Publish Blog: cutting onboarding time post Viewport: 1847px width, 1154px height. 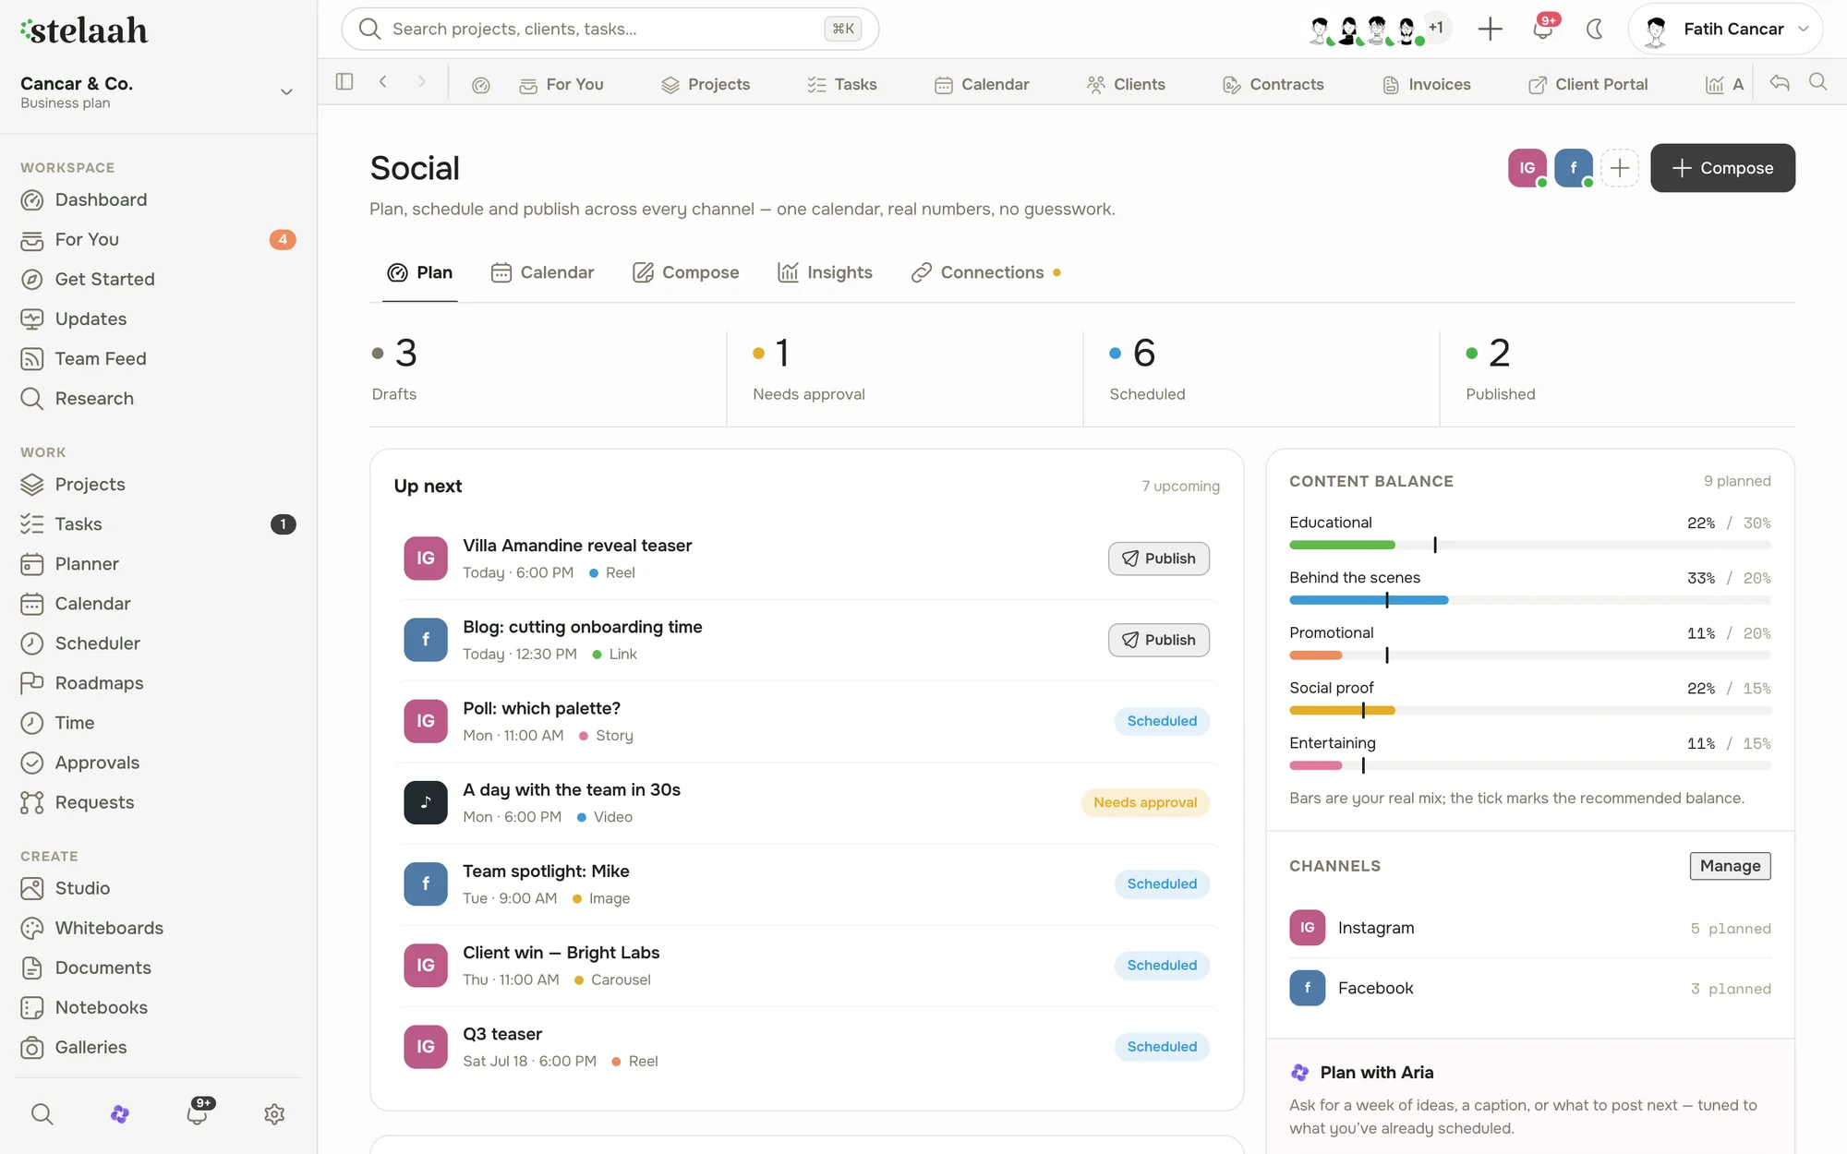coord(1158,640)
